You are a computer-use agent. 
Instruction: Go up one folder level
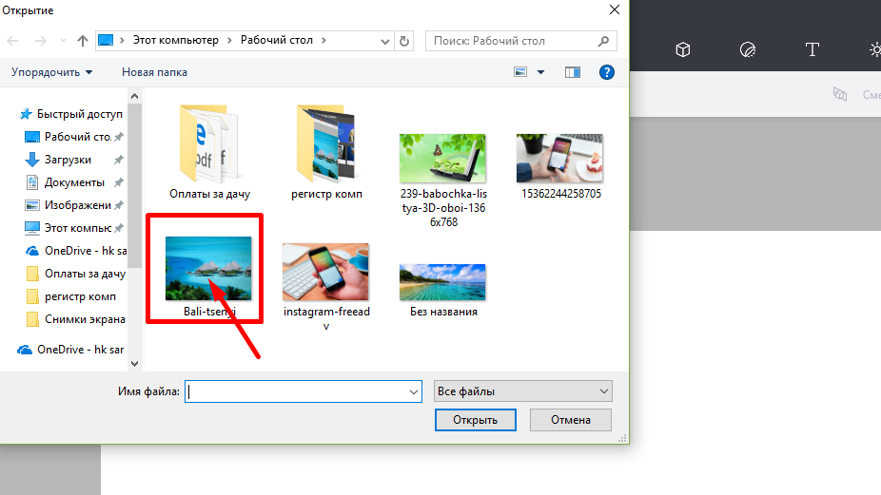[83, 41]
